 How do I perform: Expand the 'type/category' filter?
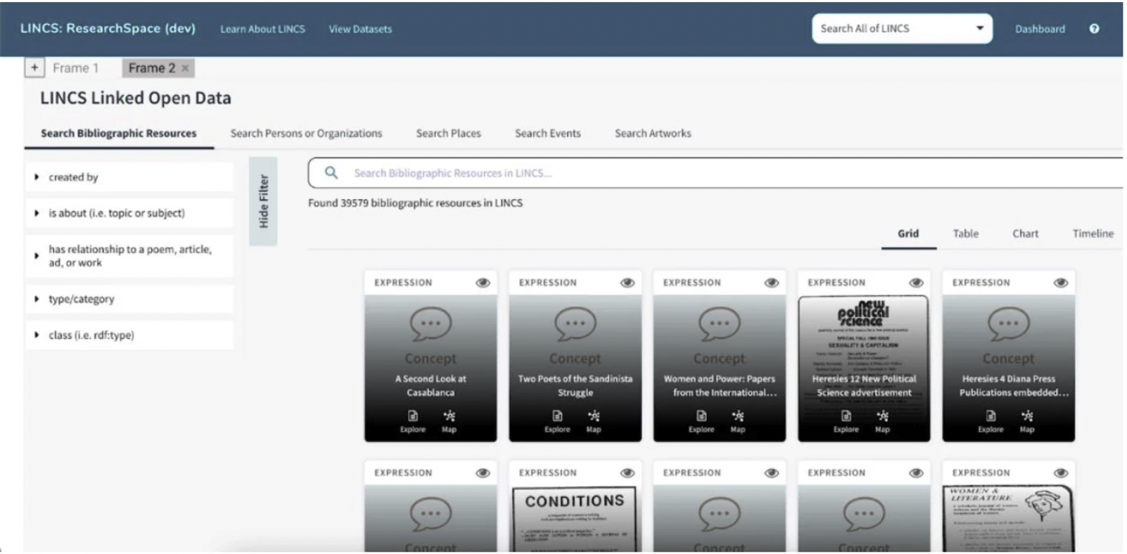[x=37, y=299]
